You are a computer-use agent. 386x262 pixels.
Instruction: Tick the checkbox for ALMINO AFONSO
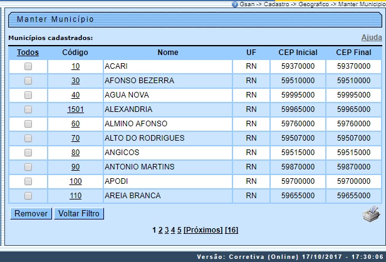click(28, 124)
